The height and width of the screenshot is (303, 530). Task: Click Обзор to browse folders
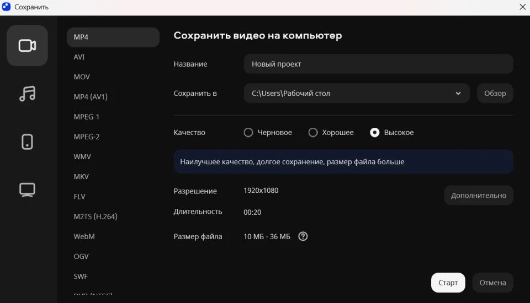pyautogui.click(x=495, y=94)
